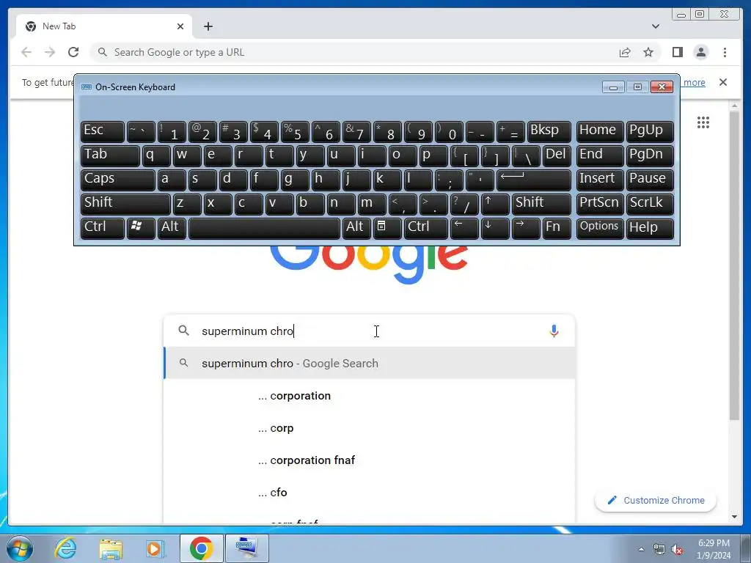Open Windows Explorer folder from taskbar
Viewport: 751px width, 563px height.
111,548
